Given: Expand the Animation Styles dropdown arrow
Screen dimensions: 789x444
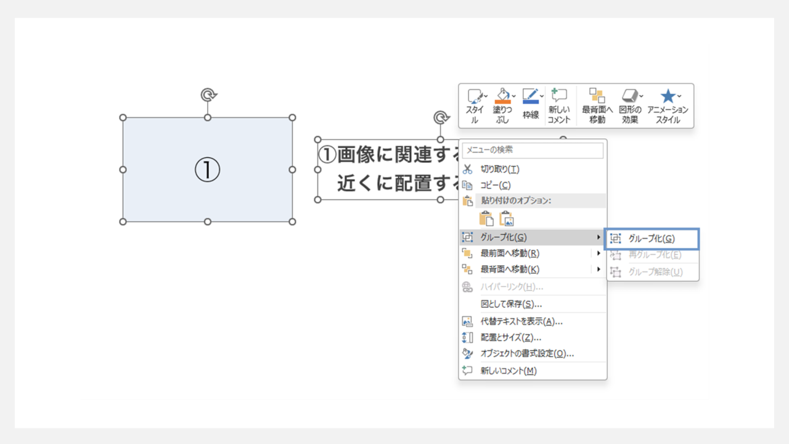Looking at the screenshot, I should 679,96.
